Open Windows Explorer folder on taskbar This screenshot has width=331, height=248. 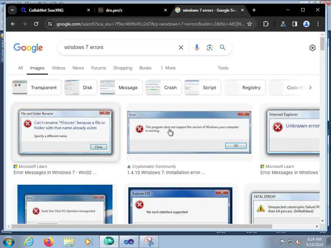coord(69,242)
